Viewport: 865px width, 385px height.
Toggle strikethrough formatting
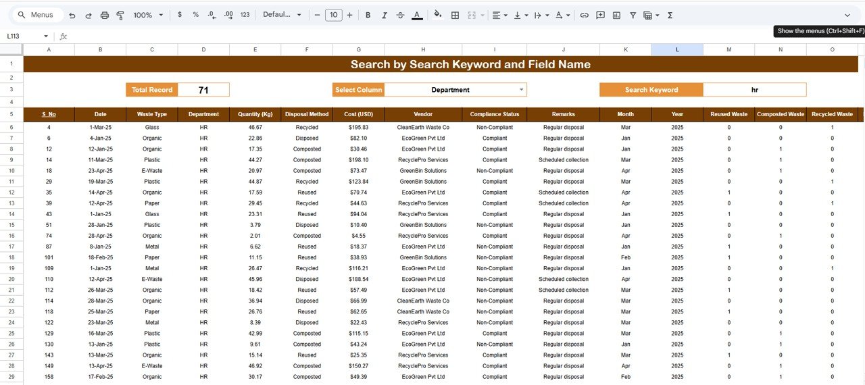(x=400, y=15)
